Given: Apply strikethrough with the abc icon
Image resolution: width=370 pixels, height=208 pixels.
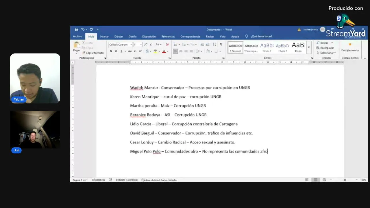Looking at the screenshot, I should [x=130, y=51].
